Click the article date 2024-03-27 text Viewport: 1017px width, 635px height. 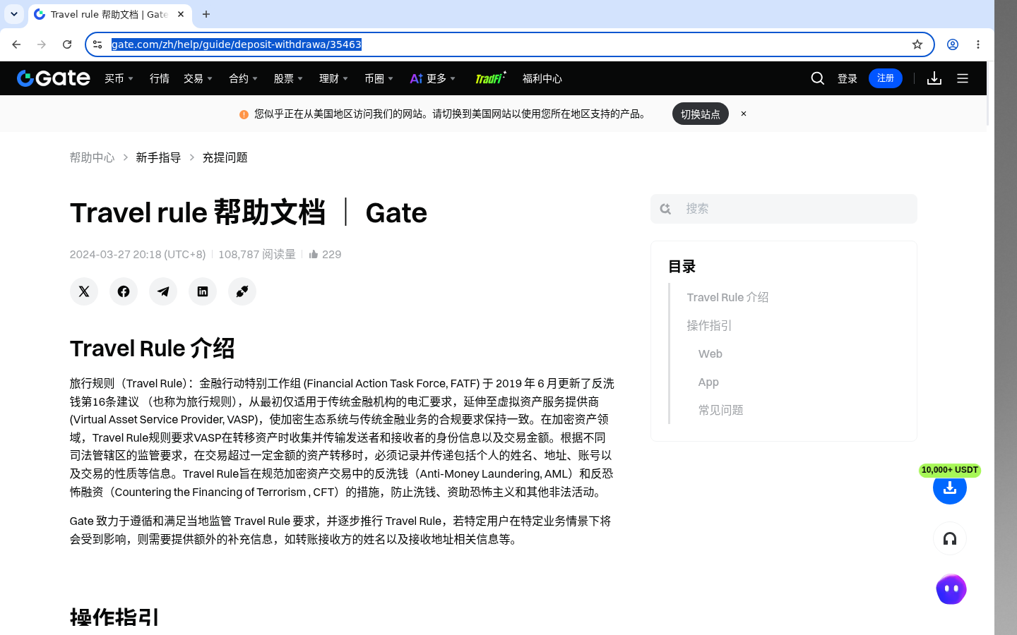[x=138, y=254]
